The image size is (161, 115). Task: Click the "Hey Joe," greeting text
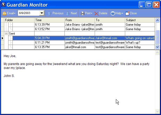[10, 56]
